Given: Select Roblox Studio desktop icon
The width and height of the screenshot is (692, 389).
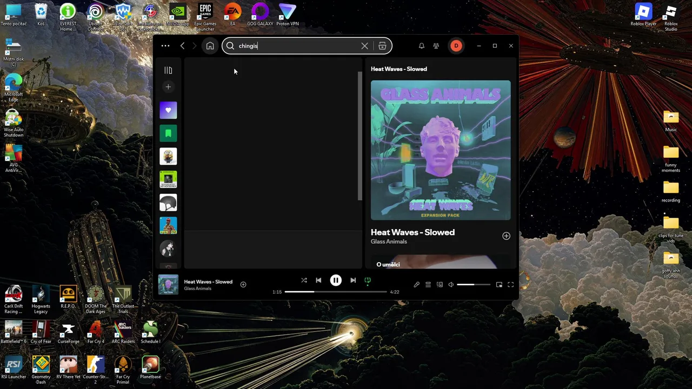Looking at the screenshot, I should click(x=671, y=17).
